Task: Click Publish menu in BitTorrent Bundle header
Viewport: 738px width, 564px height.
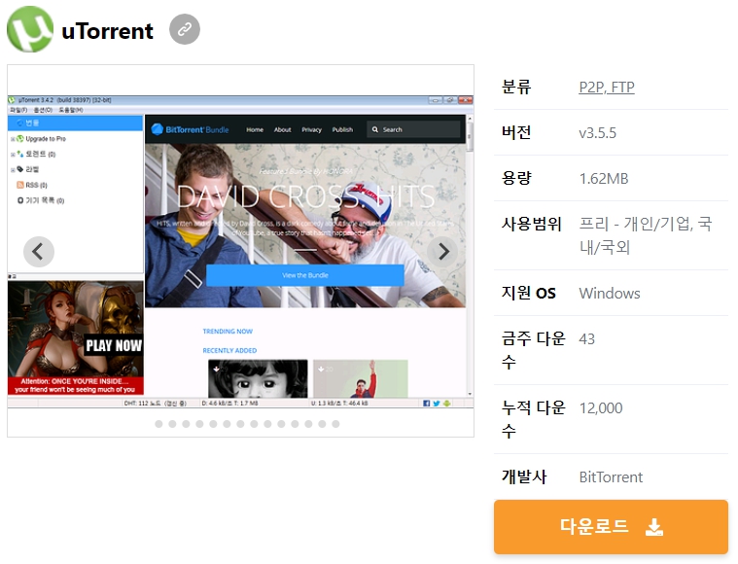Action: click(x=342, y=130)
